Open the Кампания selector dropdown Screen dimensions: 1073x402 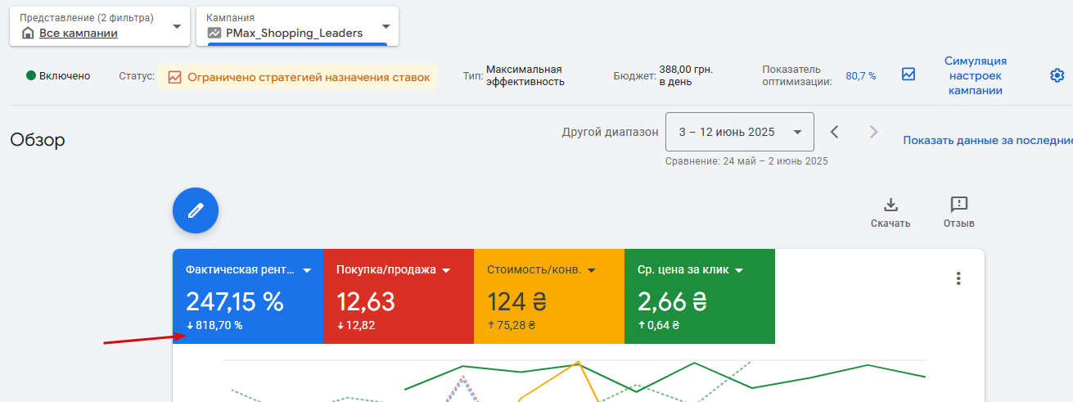click(297, 26)
